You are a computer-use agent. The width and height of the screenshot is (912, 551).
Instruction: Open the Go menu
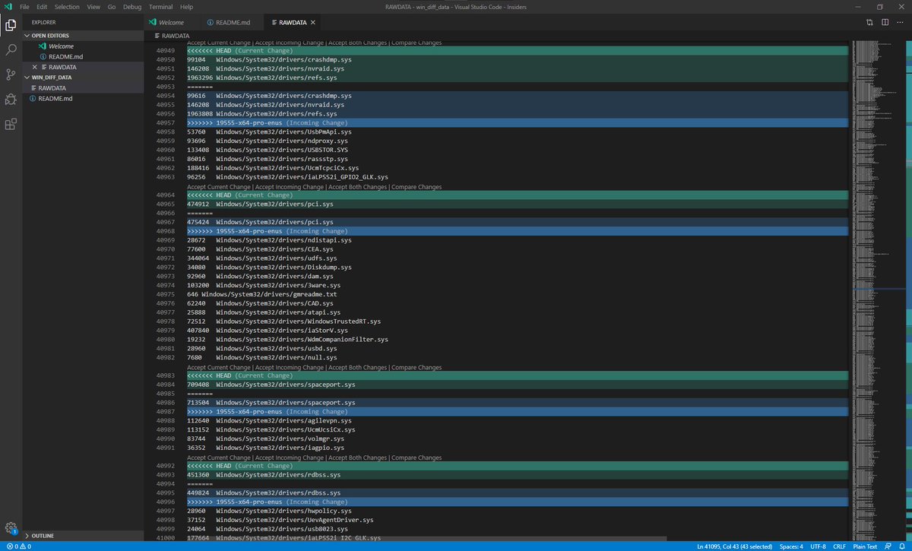coord(112,6)
